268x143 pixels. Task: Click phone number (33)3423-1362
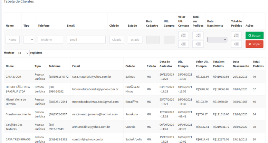tap(58, 140)
